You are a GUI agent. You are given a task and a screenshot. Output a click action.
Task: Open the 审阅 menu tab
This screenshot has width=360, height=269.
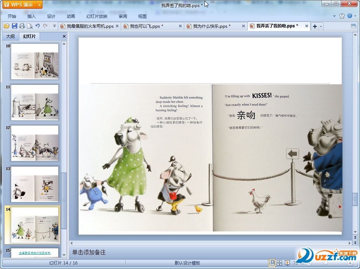[x=123, y=16]
